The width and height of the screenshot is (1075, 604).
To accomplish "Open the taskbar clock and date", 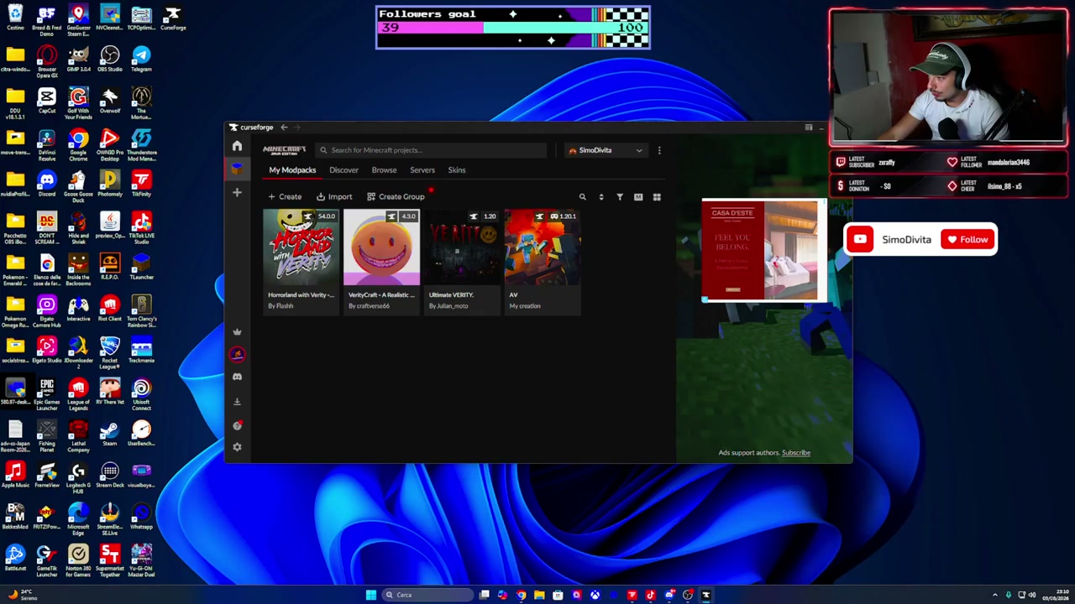I will tap(1054, 595).
